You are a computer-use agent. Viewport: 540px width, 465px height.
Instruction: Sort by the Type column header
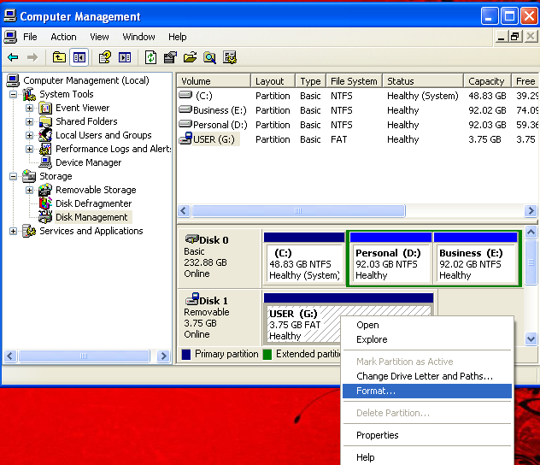[311, 81]
